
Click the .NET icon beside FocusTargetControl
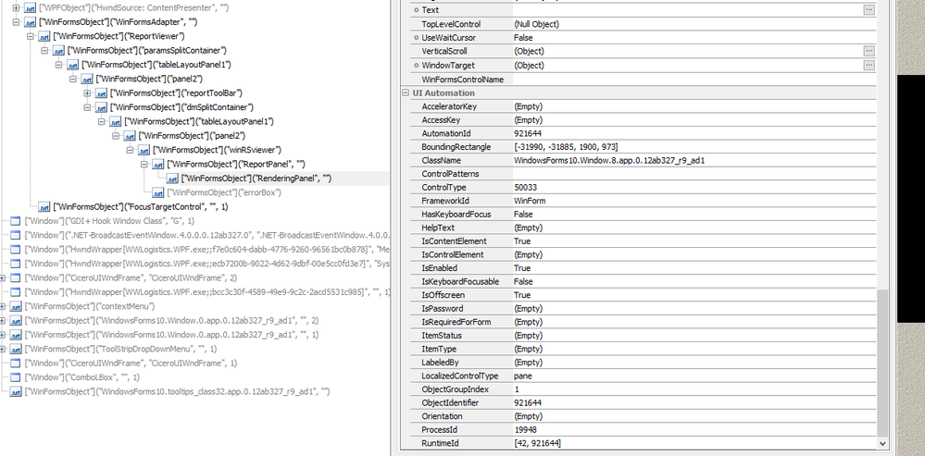point(44,207)
